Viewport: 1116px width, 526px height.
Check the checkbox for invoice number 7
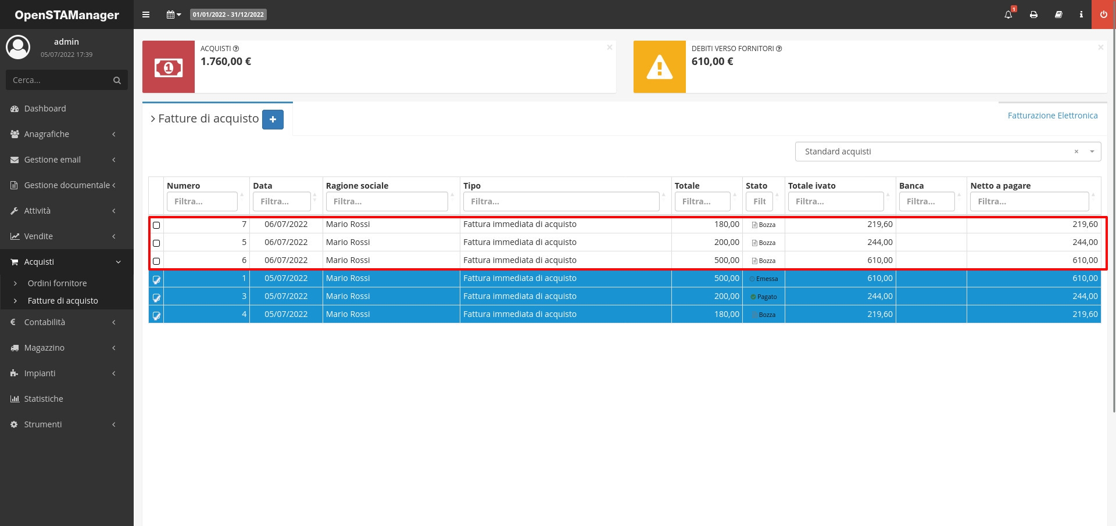point(156,225)
